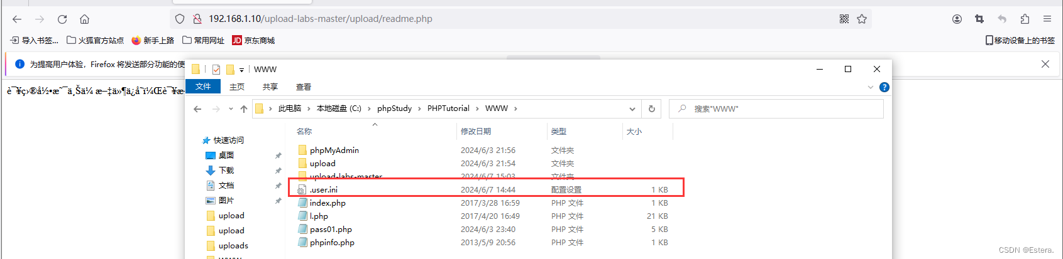Click pass01.php file icon
Screen dimensions: 1063x259
(302, 230)
